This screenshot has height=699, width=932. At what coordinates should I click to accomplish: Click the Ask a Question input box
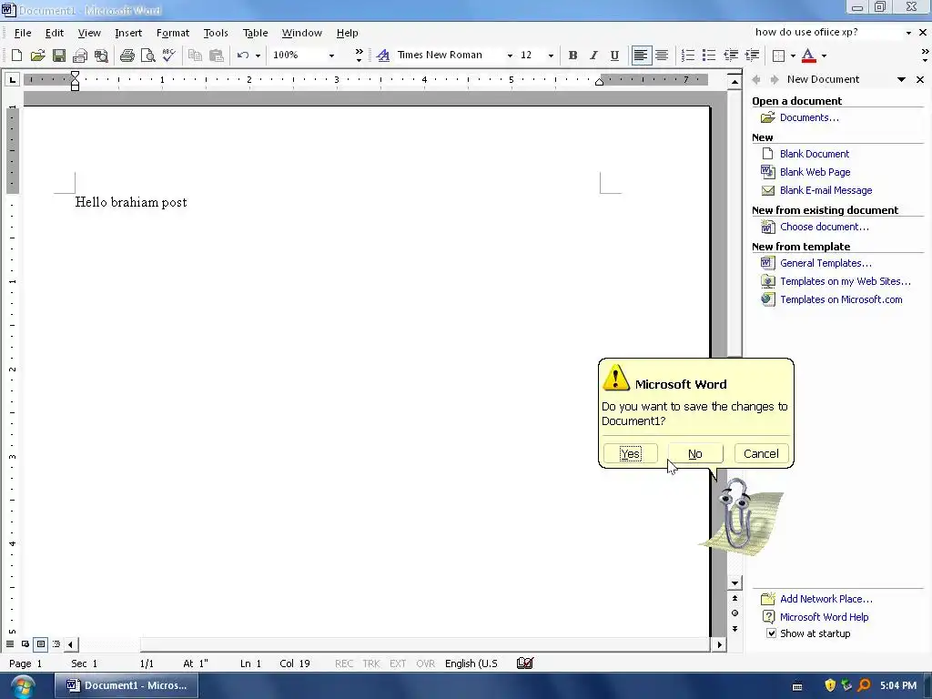[826, 32]
